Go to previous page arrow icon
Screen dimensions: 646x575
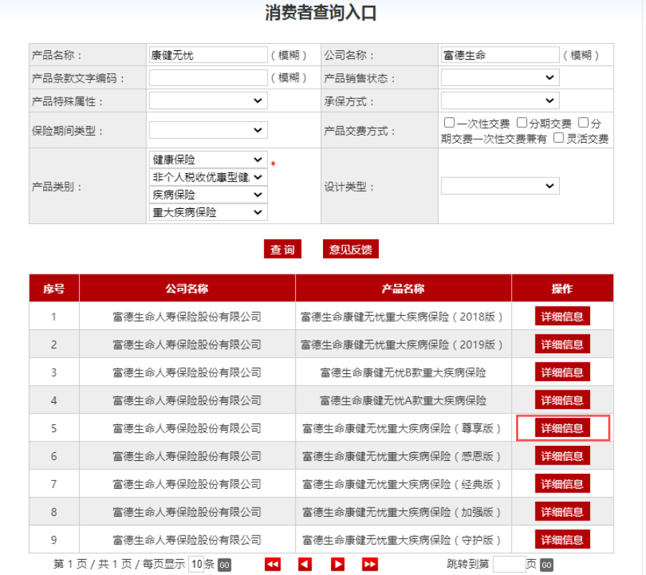(305, 564)
